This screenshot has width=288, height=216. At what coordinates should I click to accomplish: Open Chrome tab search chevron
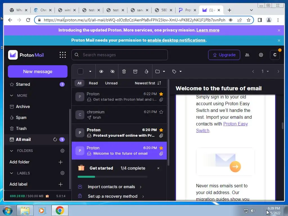251,10
